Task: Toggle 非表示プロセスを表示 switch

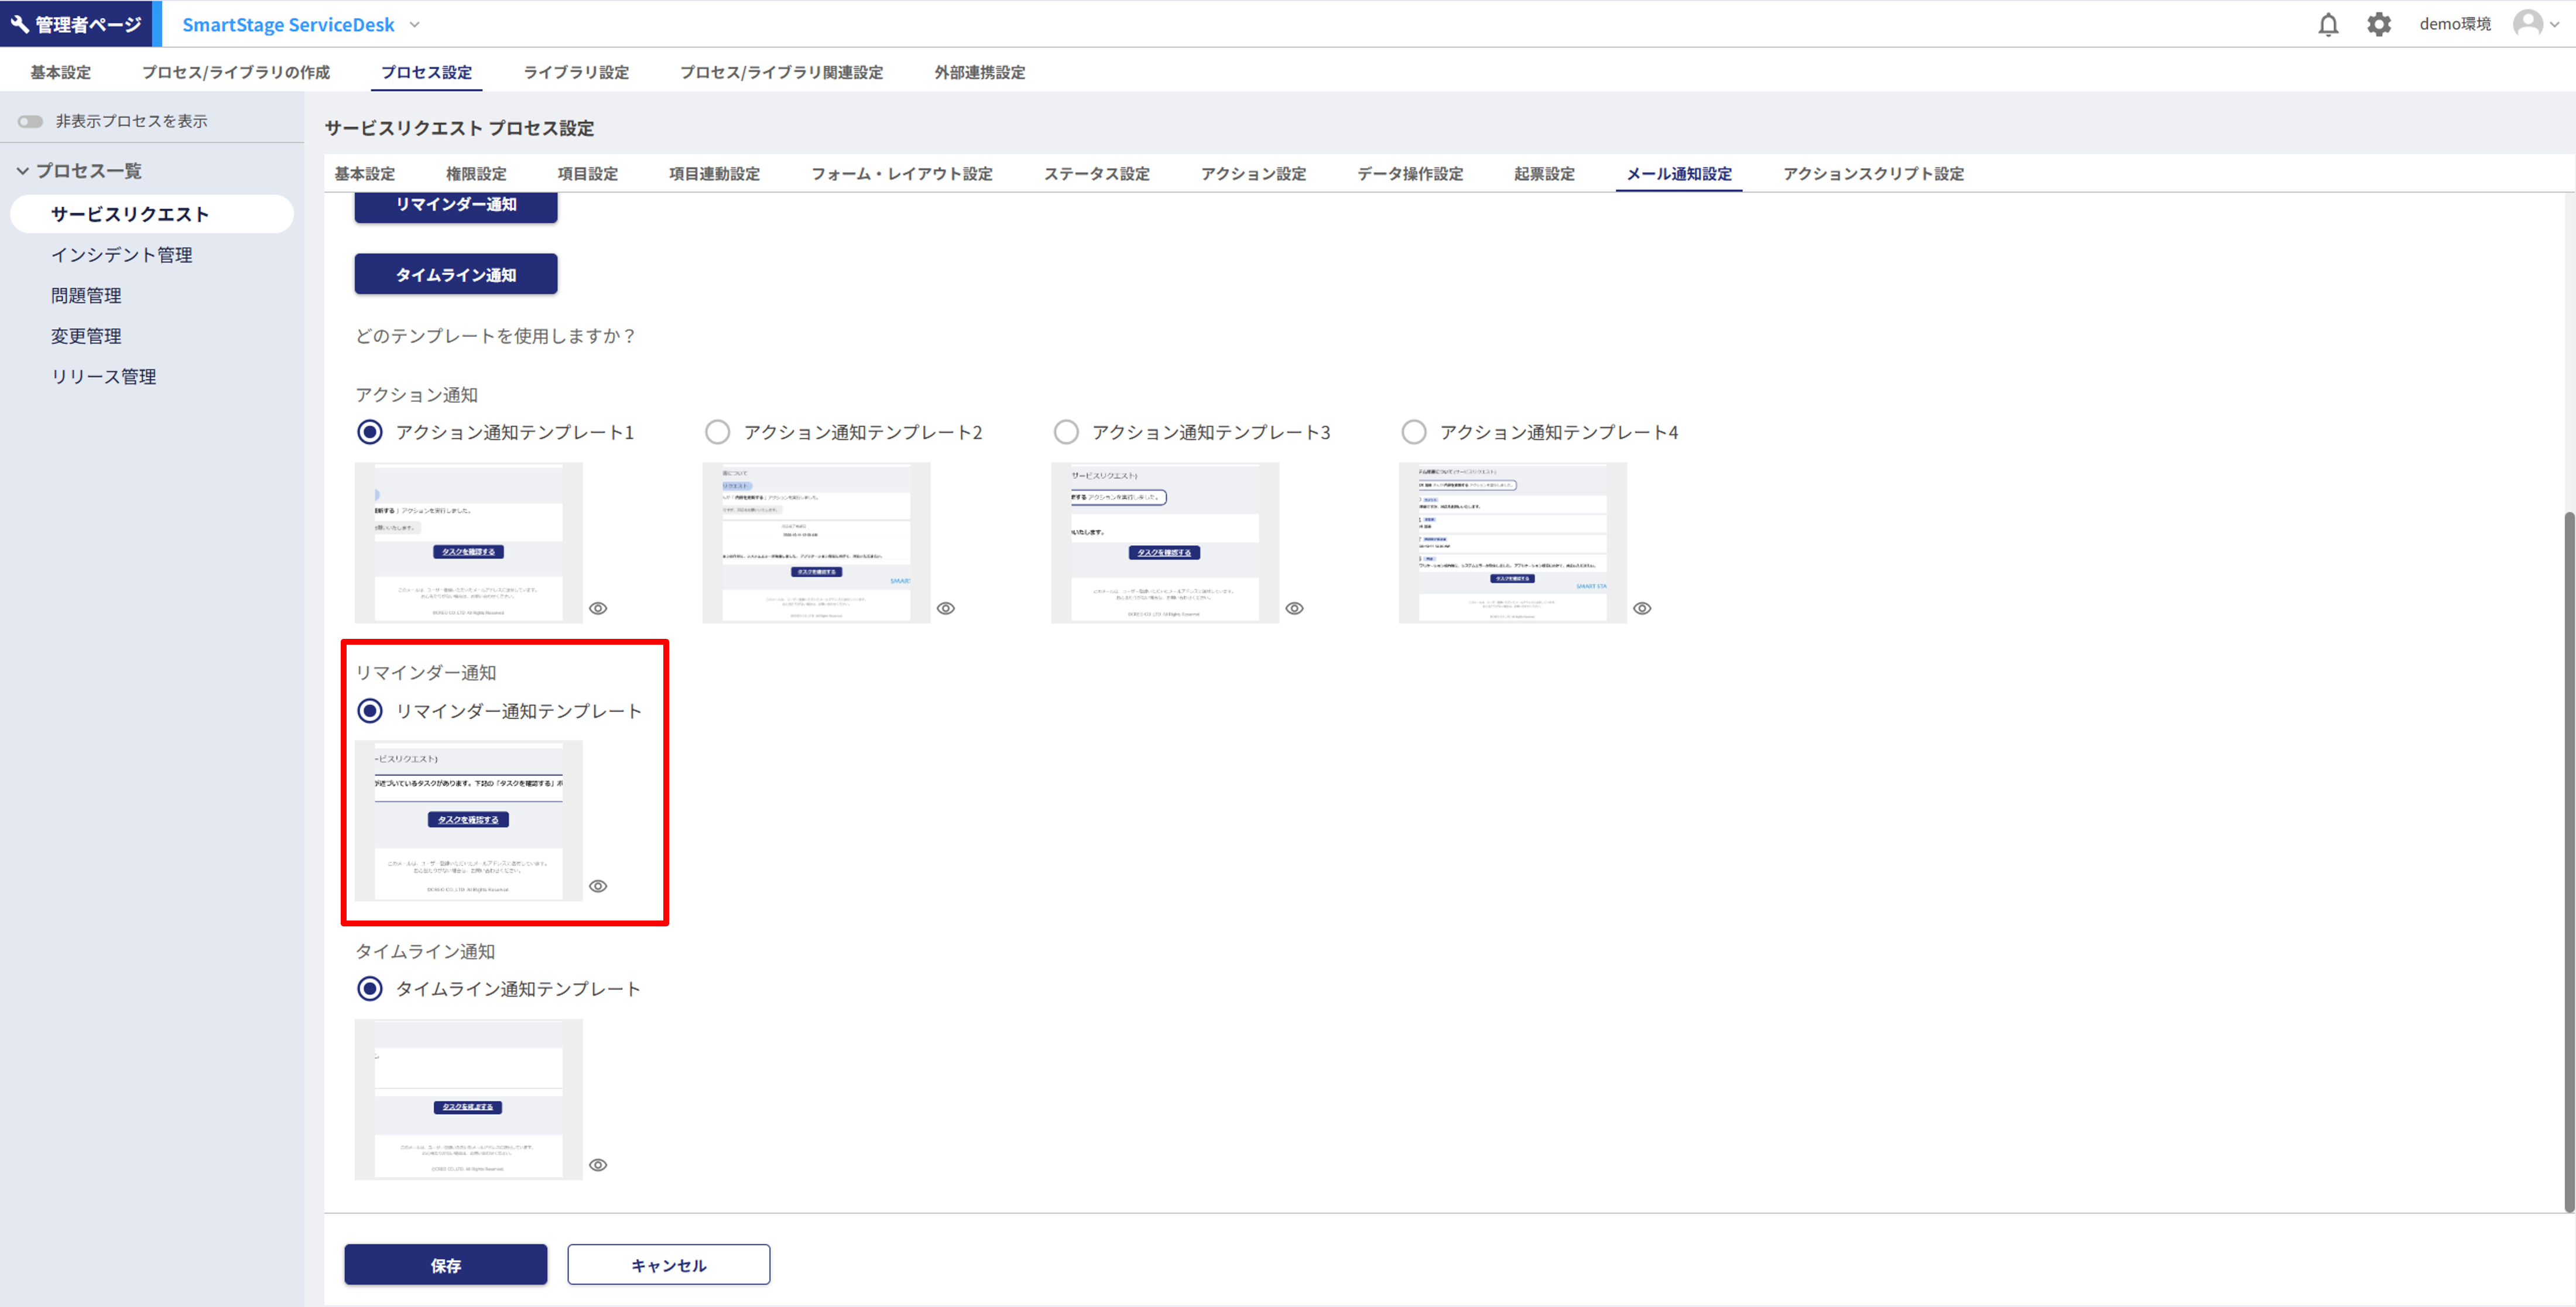Action: click(30, 121)
